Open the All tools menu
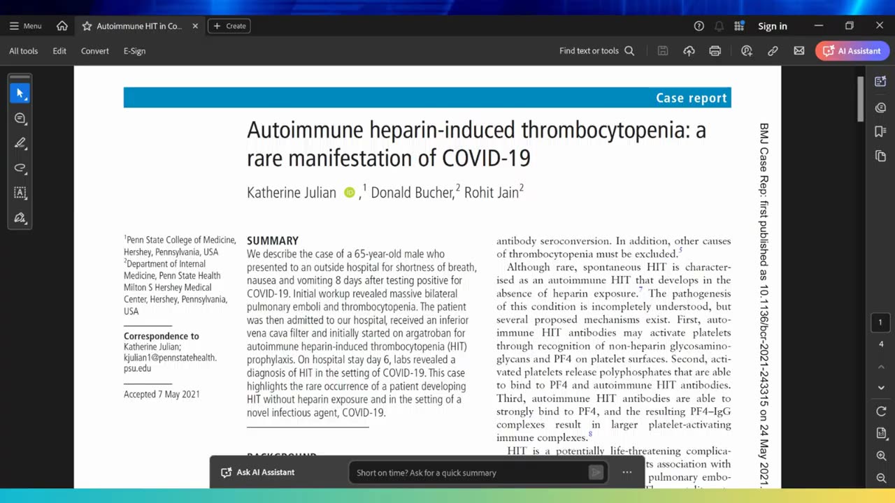 click(23, 51)
